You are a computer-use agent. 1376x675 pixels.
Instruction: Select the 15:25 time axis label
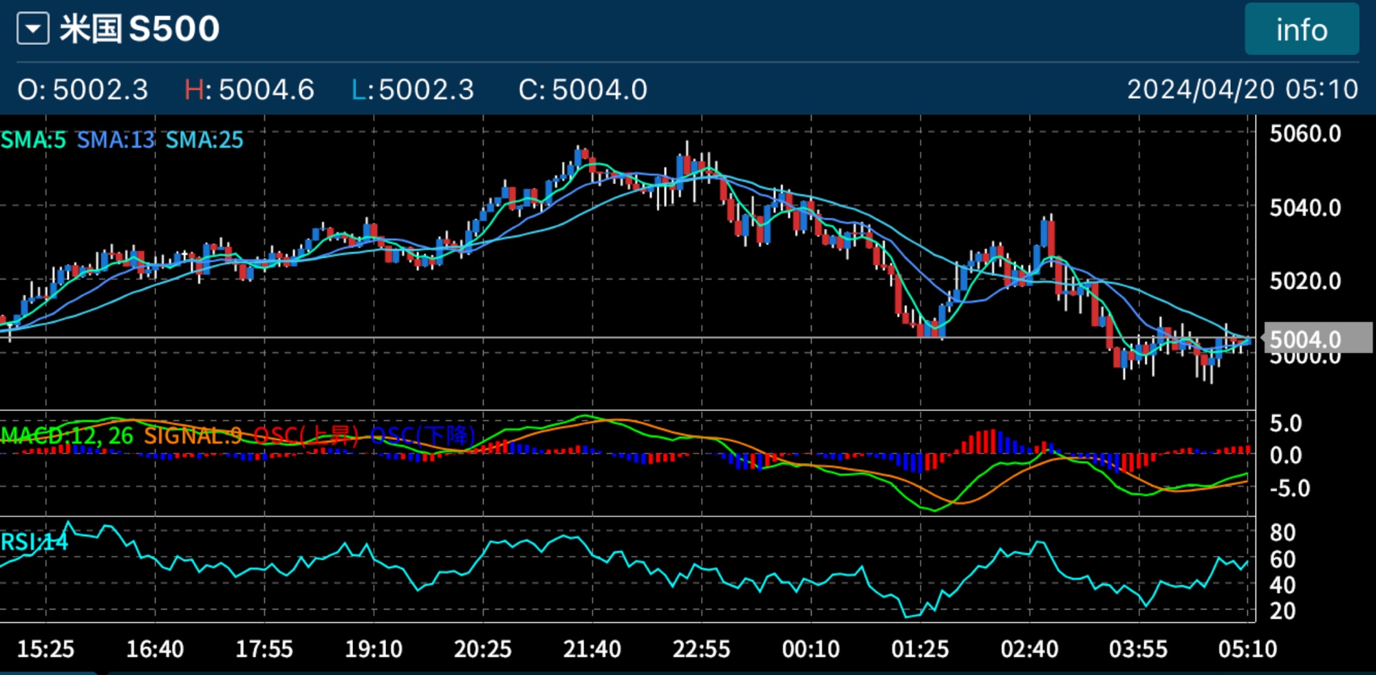pos(45,649)
